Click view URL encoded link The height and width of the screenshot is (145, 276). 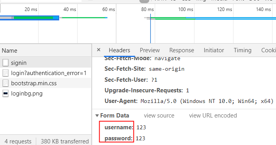(213, 116)
